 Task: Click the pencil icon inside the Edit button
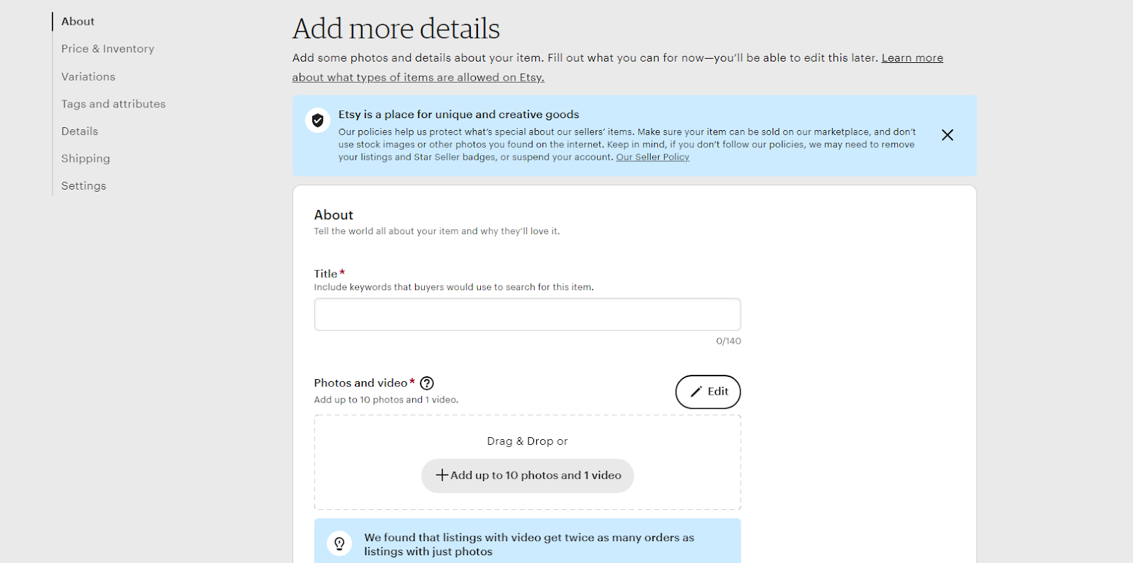coord(695,391)
